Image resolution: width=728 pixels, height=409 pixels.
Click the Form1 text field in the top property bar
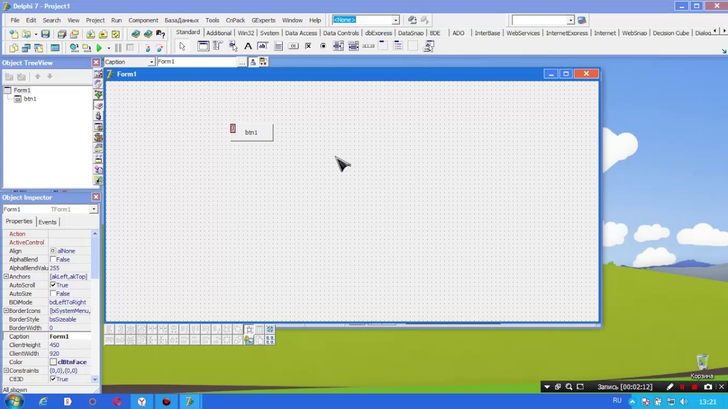pyautogui.click(x=197, y=62)
